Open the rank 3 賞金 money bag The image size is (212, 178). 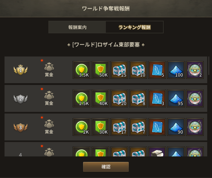pyautogui.click(x=49, y=127)
